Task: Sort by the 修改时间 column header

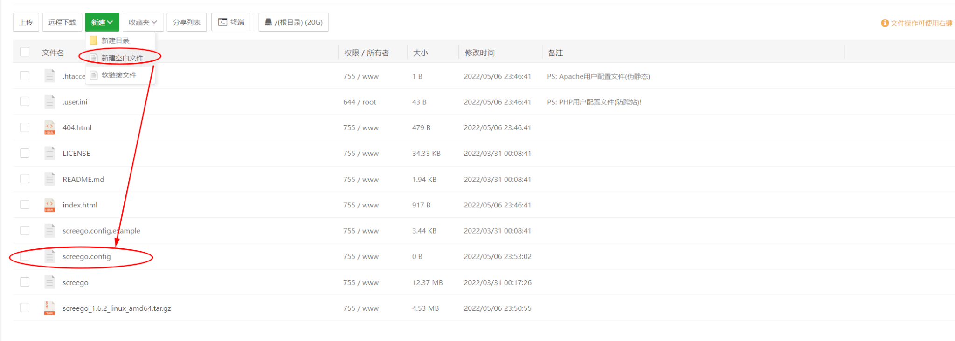Action: pos(480,53)
